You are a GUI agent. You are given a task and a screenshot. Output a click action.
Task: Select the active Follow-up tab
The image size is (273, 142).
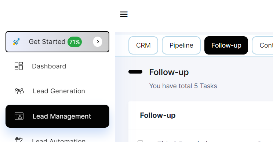click(x=226, y=45)
